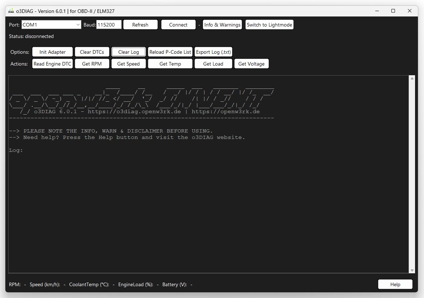The width and height of the screenshot is (424, 298).
Task: Edit the Baud rate input field
Action: coord(109,24)
